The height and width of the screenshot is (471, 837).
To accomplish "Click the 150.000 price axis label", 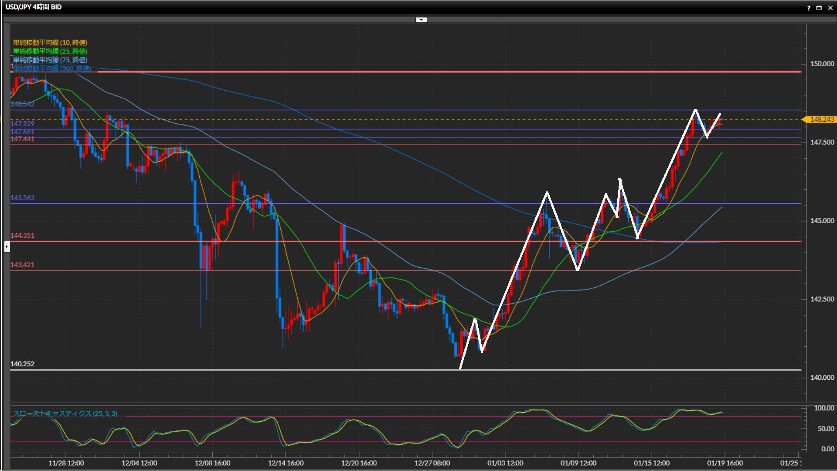I will click(822, 64).
